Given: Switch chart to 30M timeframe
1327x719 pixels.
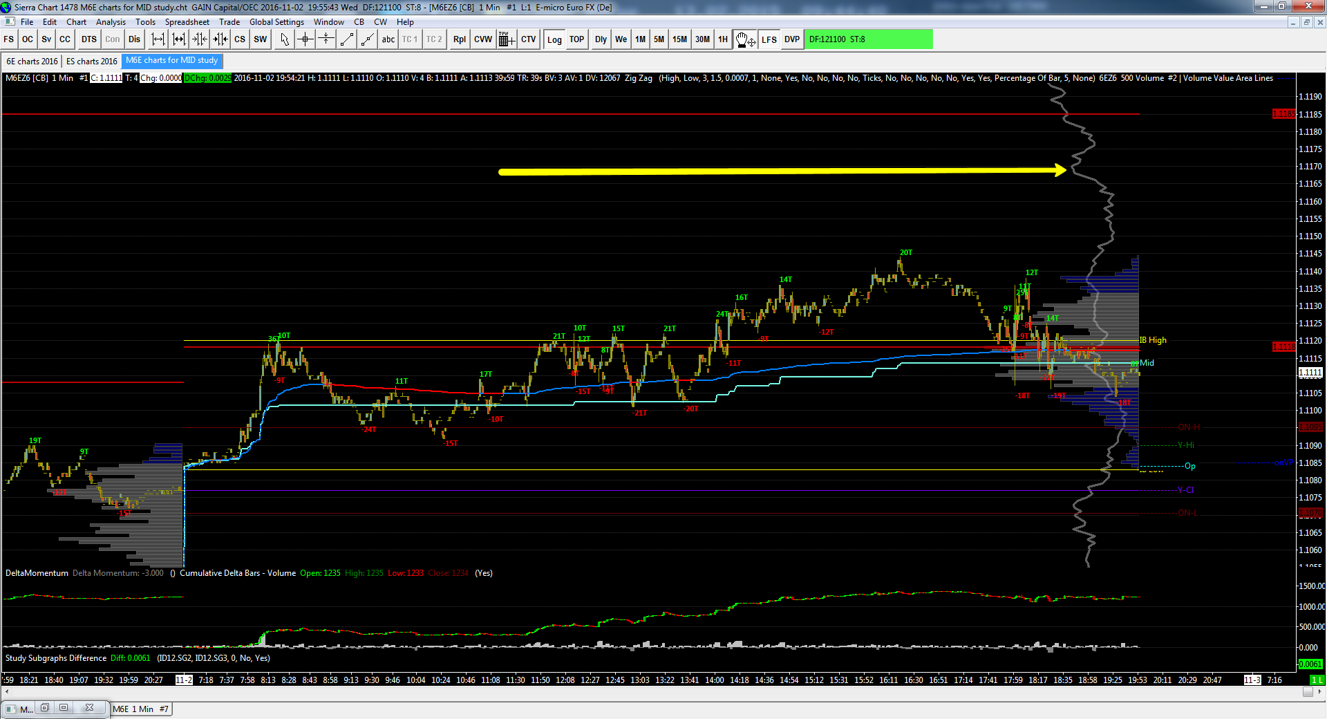Looking at the screenshot, I should pyautogui.click(x=703, y=39).
